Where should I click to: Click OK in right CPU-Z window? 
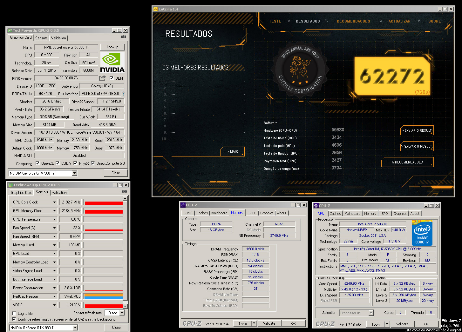426,324
